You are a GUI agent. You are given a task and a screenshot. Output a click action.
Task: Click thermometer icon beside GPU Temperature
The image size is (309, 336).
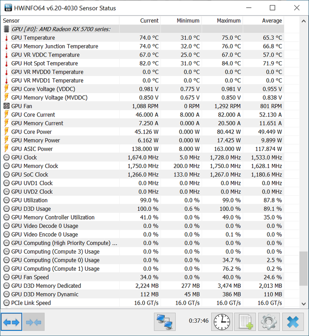coord(6,38)
